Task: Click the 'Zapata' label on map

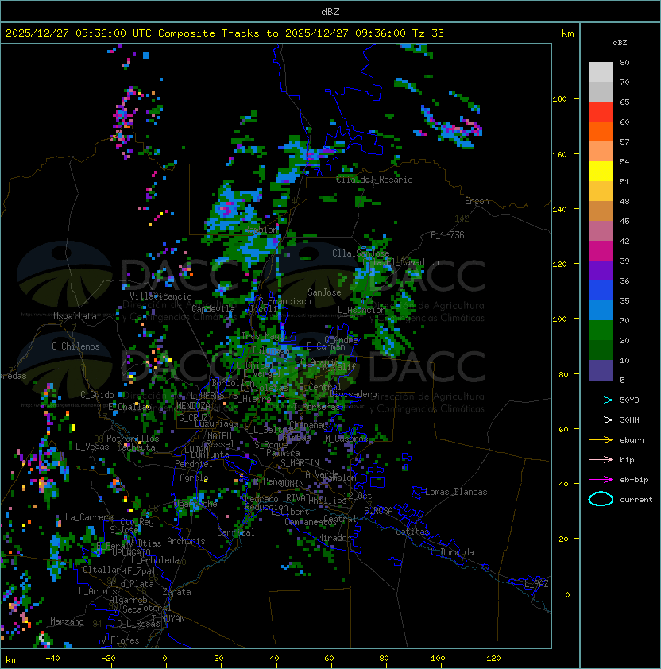Action: 176,592
